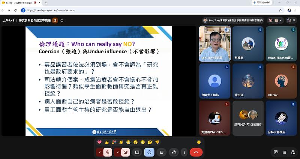The image size is (300, 159).
Task: Click the shared presentation slide
Action: point(99,81)
